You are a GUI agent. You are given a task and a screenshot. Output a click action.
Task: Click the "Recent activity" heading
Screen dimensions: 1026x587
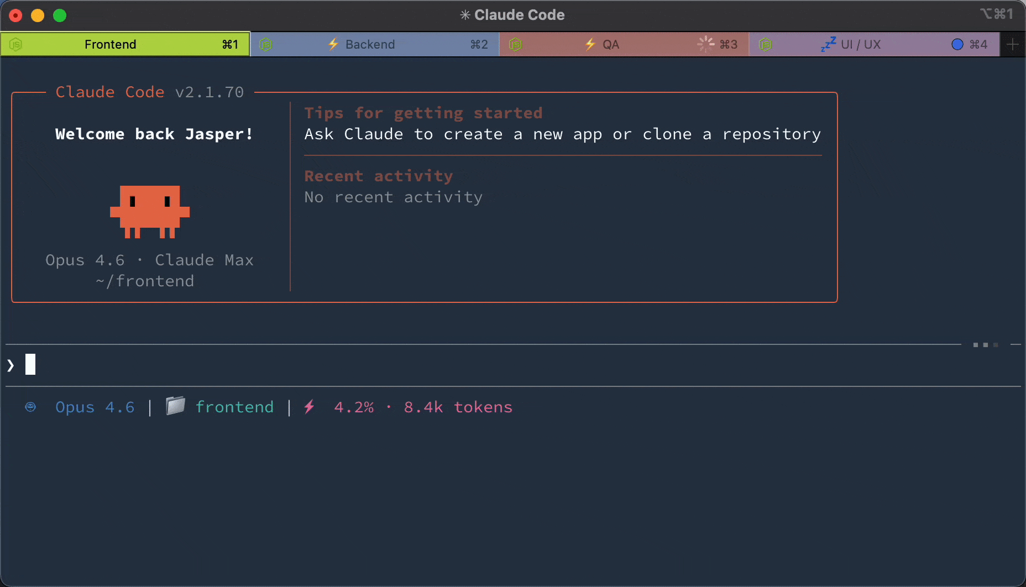(x=379, y=176)
